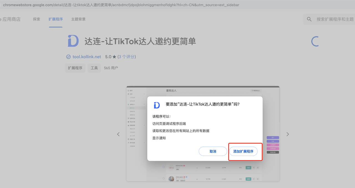The height and width of the screenshot is (188, 355).
Task: Click the dialog title 要添加…吗?
Action: (x=203, y=104)
